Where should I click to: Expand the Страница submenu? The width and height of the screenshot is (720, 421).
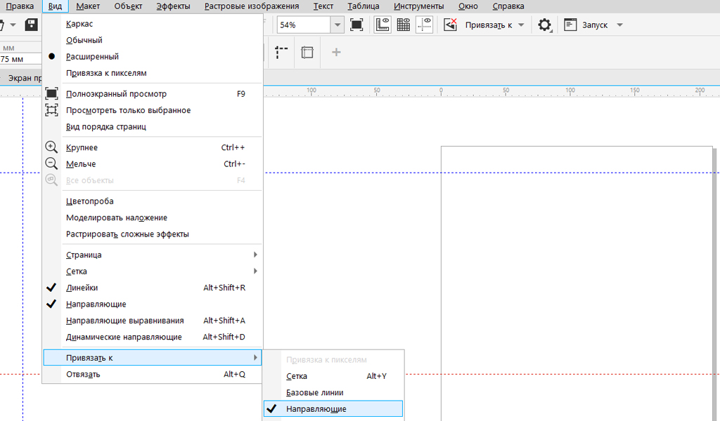click(84, 255)
